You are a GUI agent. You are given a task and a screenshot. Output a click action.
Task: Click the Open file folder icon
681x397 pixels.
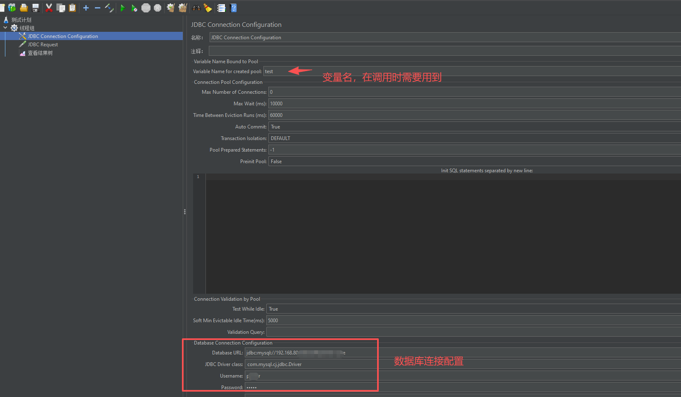tap(24, 8)
